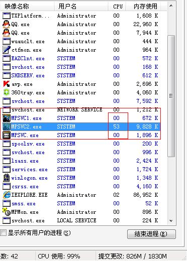This screenshot has width=187, height=261.
Task: Click the MPSVC.exe process icon
Action: [7, 135]
